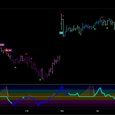
Task: Select the green up-triangle marker at the February low
Action: coord(40,79)
